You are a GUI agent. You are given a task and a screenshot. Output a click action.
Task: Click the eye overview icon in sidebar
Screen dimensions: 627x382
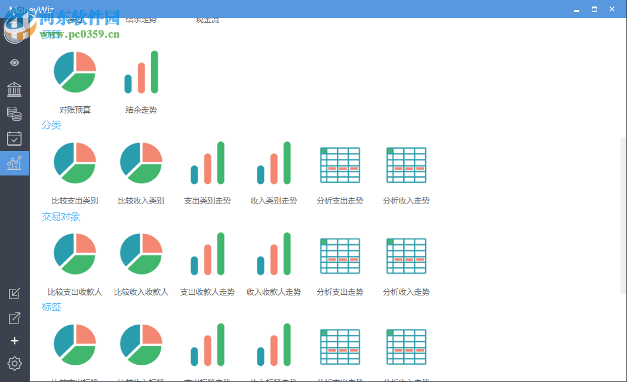(x=14, y=62)
